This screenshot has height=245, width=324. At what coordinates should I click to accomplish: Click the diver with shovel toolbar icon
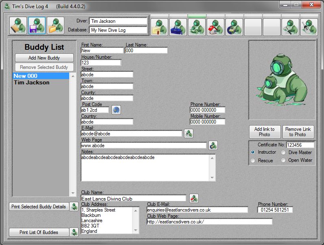(309, 27)
